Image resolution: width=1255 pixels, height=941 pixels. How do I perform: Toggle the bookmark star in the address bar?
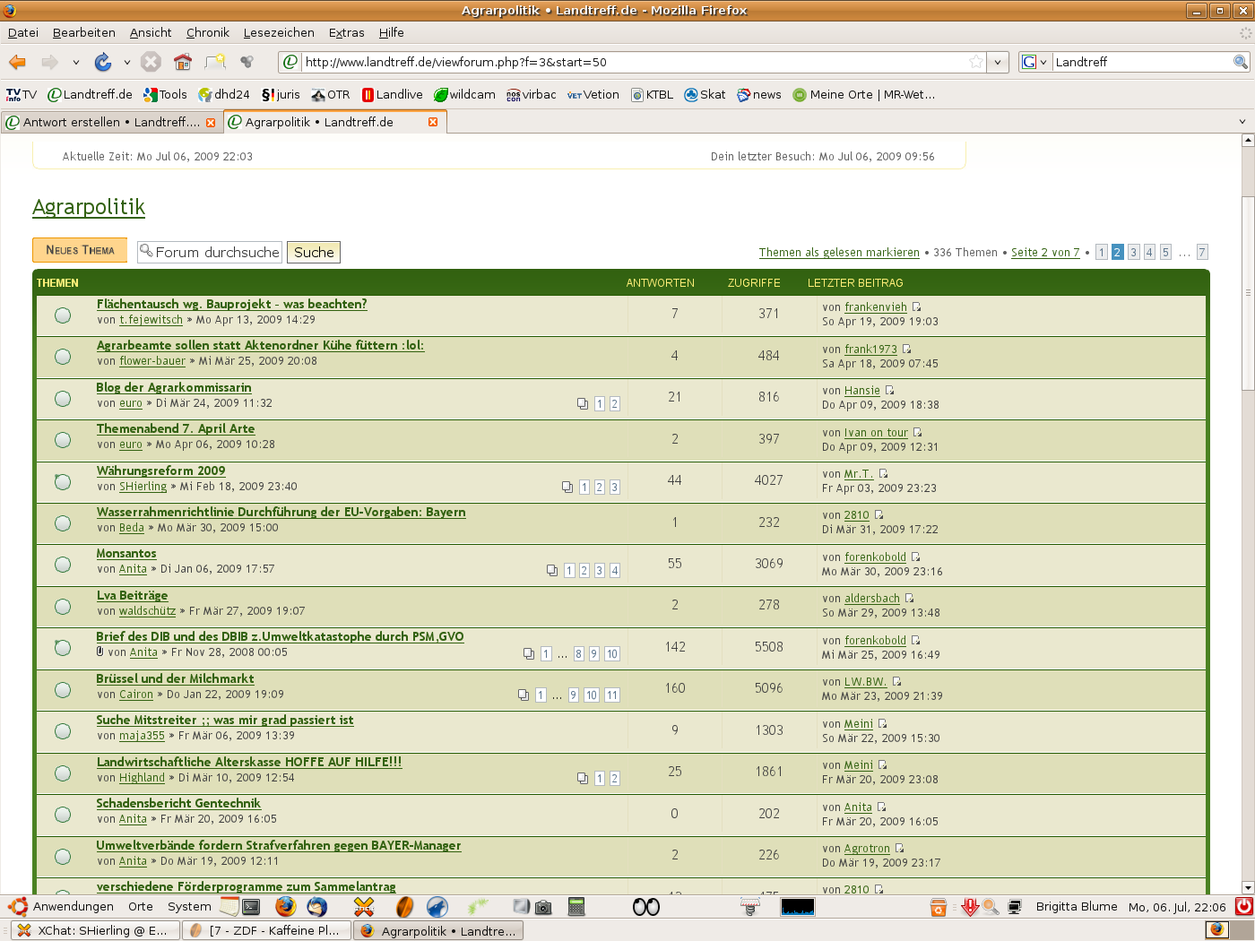pyautogui.click(x=976, y=62)
